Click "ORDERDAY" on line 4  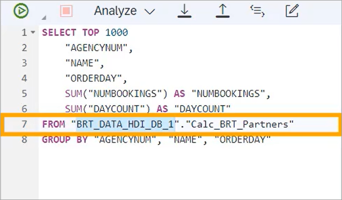(93, 78)
